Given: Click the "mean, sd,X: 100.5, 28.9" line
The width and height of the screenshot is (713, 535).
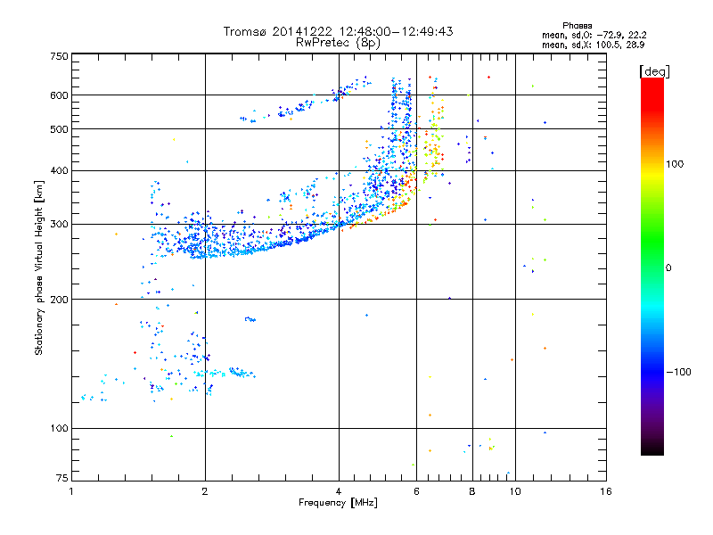Looking at the screenshot, I should [x=593, y=45].
